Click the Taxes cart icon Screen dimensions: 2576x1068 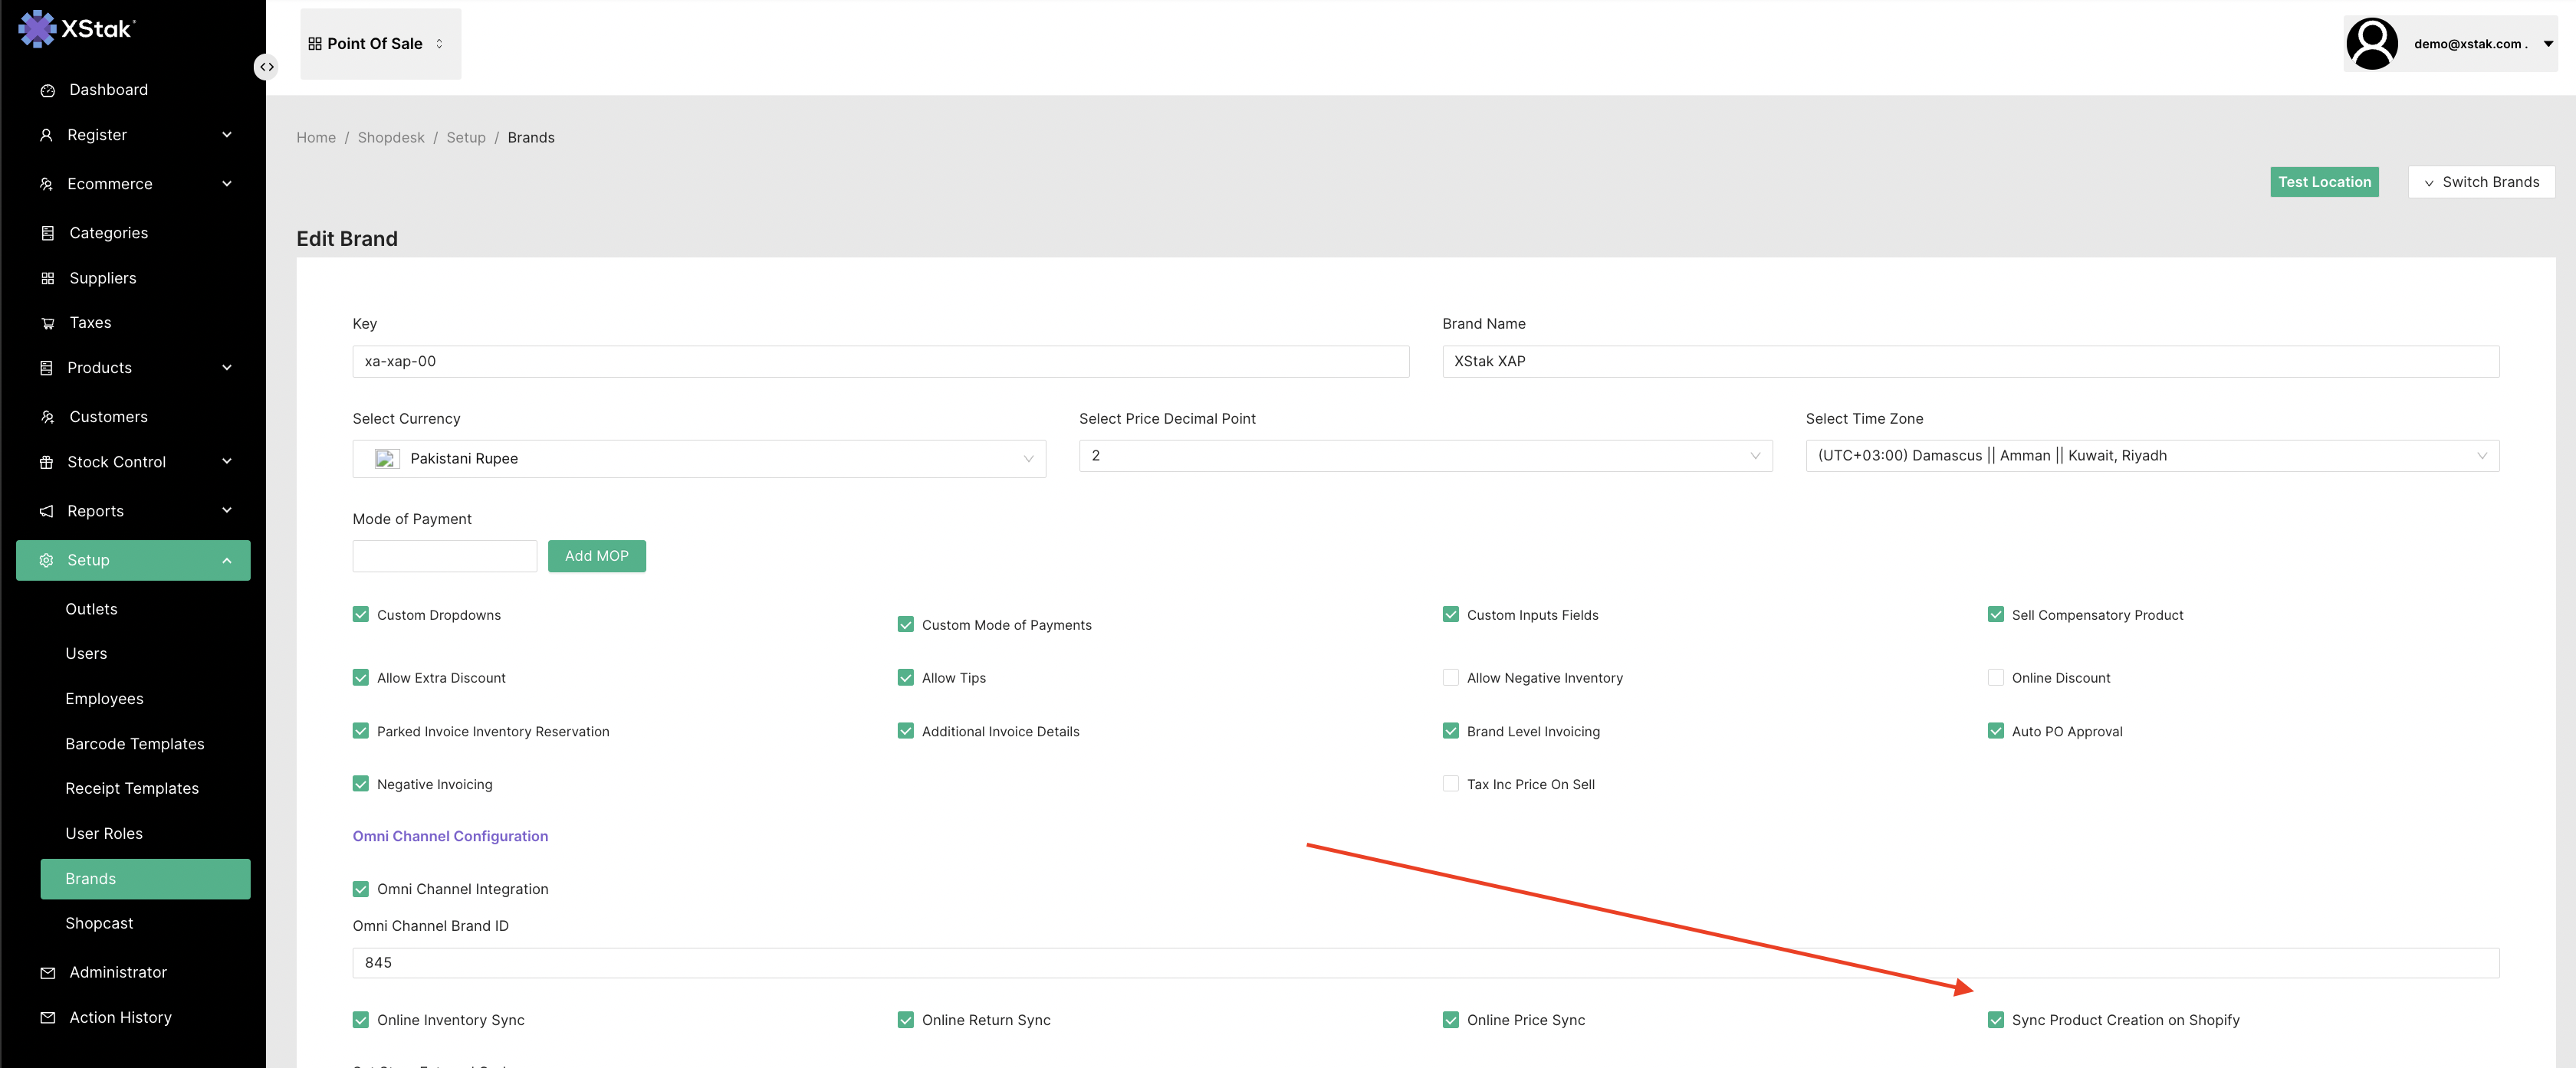click(x=47, y=324)
